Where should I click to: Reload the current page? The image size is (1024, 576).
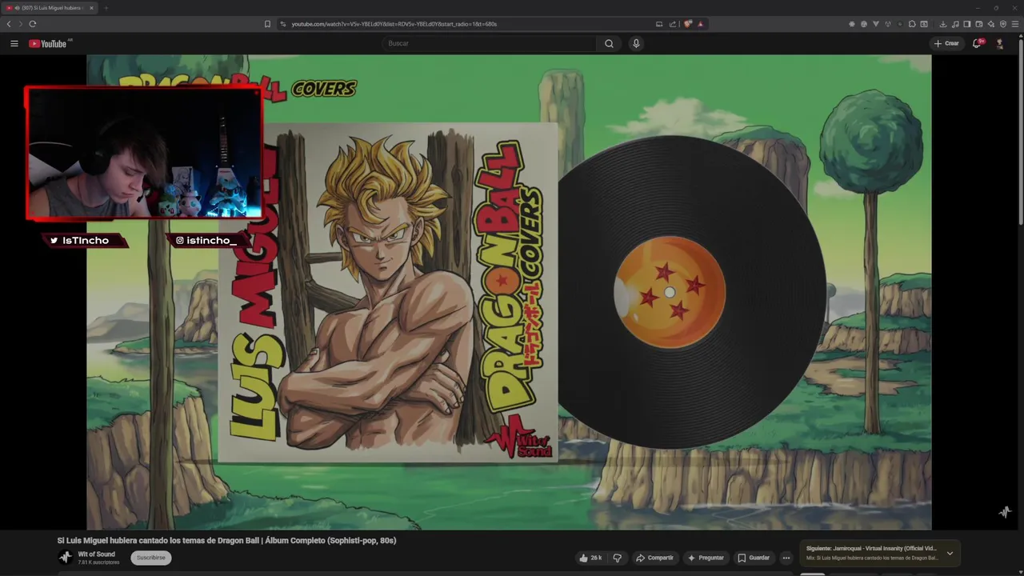[33, 24]
